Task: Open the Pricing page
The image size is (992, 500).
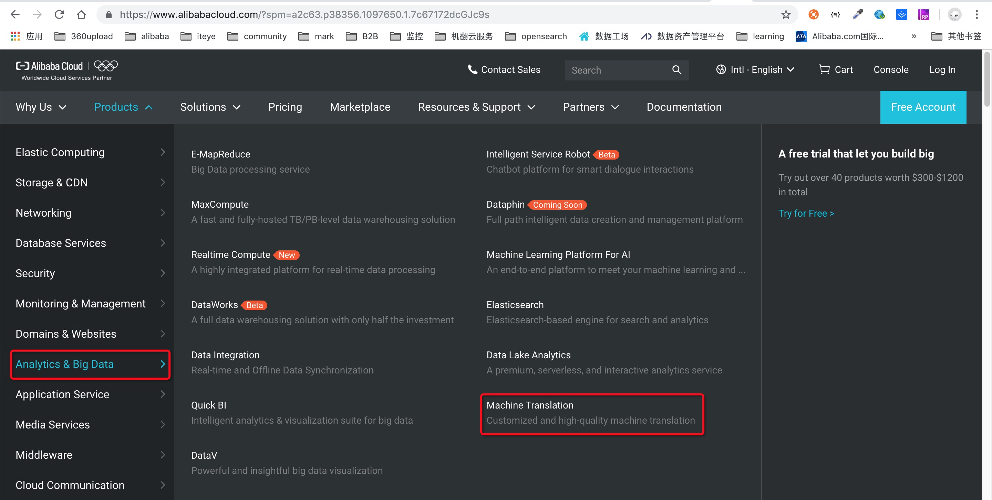Action: 285,107
